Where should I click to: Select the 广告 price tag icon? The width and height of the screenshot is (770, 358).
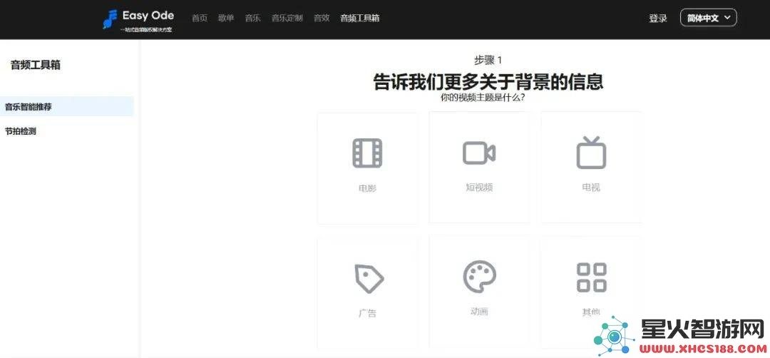[x=369, y=278]
